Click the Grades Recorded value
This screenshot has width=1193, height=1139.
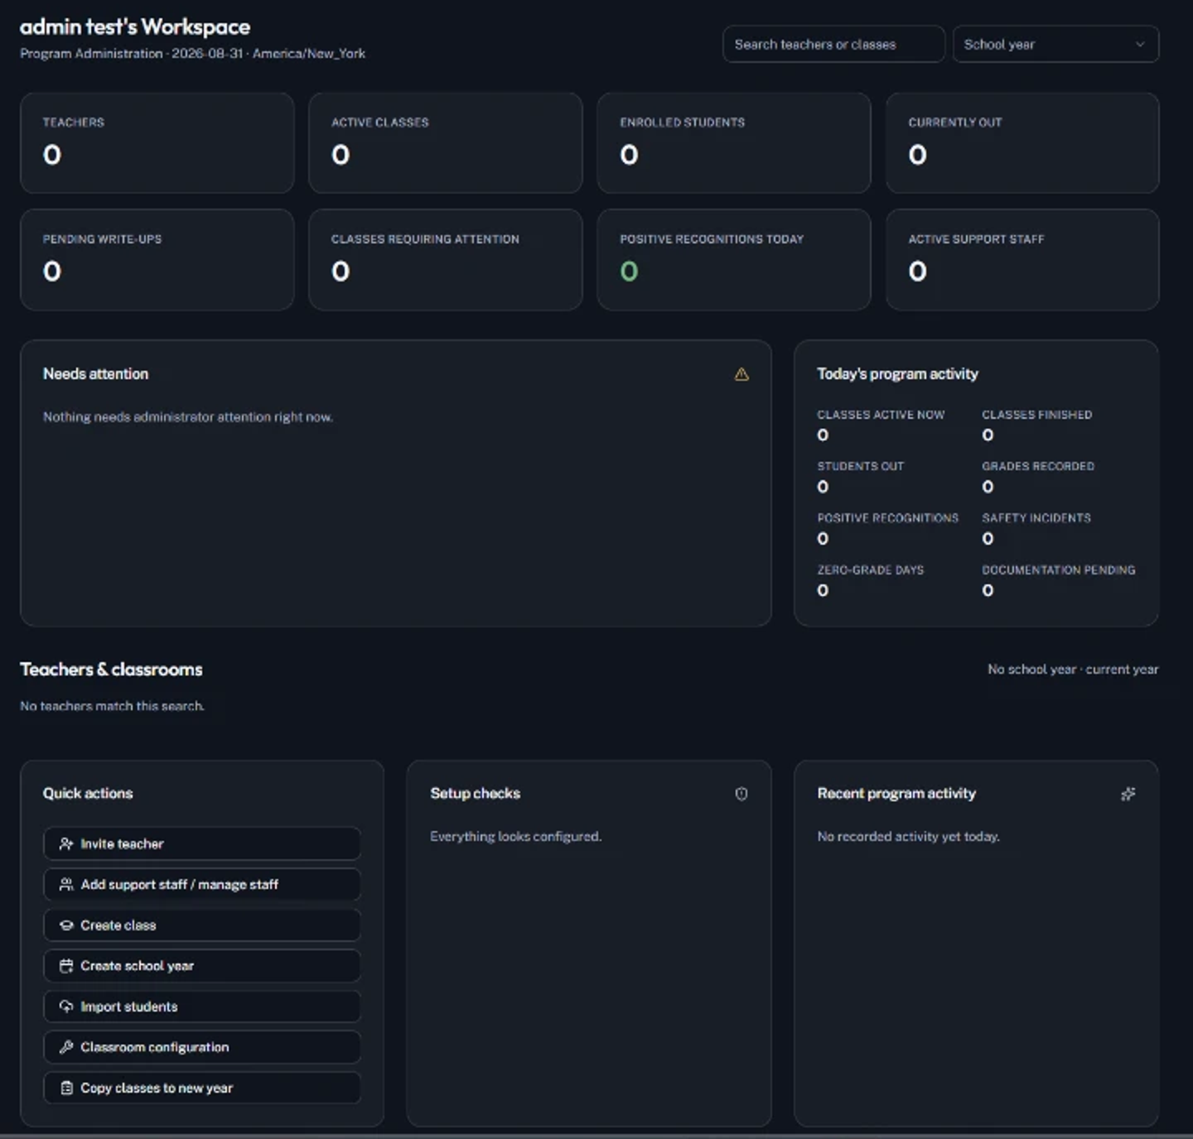pos(988,488)
